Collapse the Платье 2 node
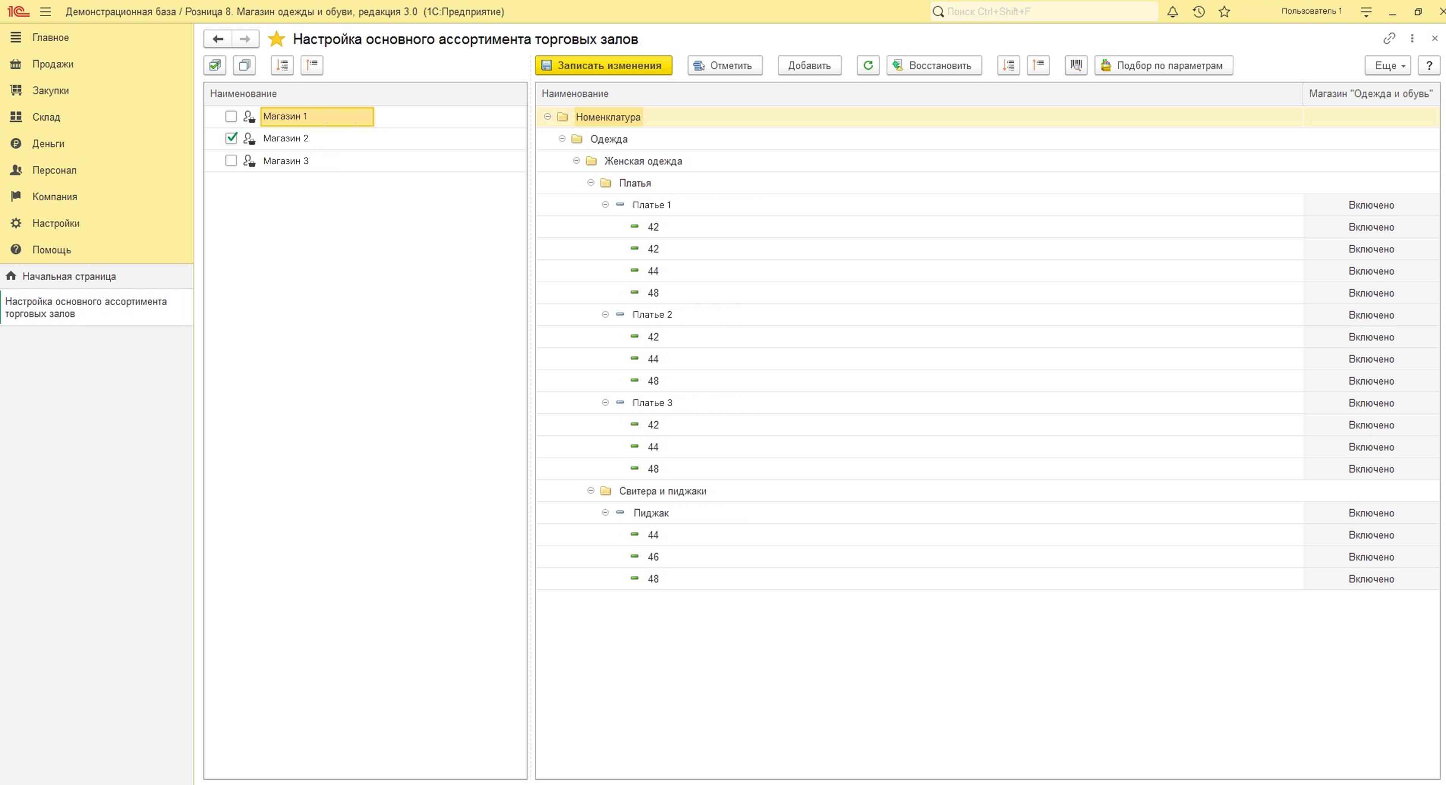1446x785 pixels. click(605, 314)
